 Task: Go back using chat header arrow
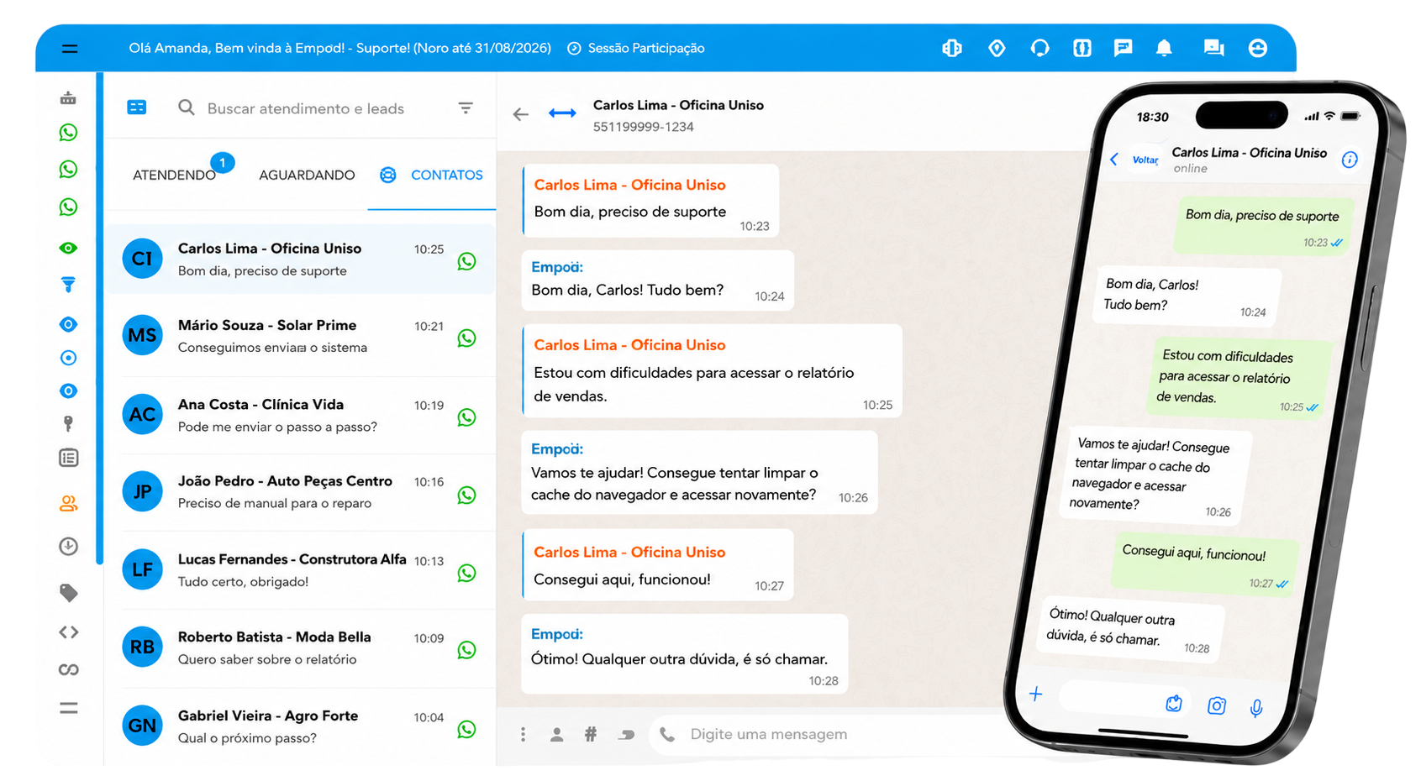click(x=521, y=114)
